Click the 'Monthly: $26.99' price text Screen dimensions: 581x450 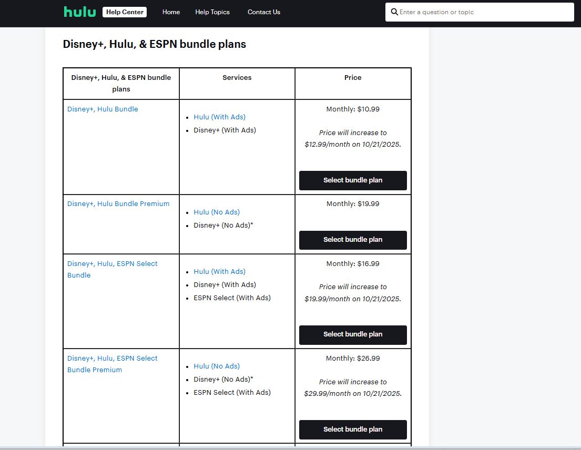coord(353,358)
